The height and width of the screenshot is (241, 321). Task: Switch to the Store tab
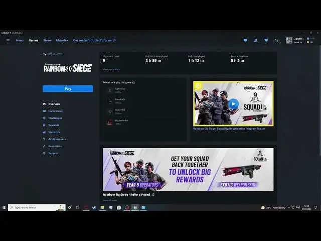(x=47, y=40)
